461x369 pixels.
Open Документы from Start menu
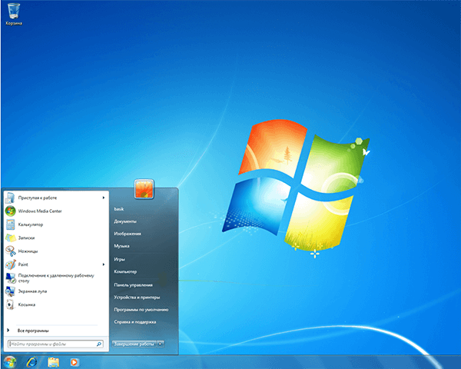pyautogui.click(x=125, y=221)
